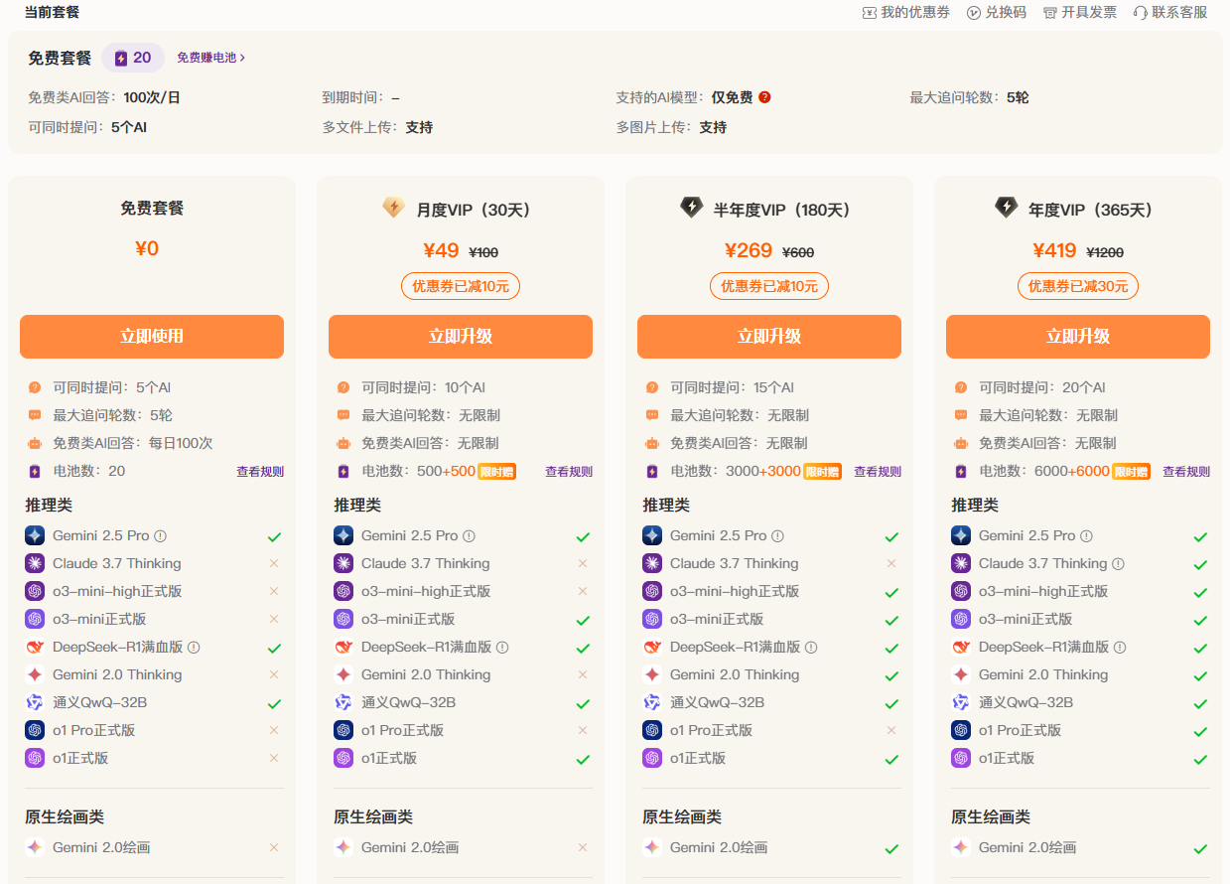Click battery icon beside 电池数 in free plan

[x=35, y=472]
